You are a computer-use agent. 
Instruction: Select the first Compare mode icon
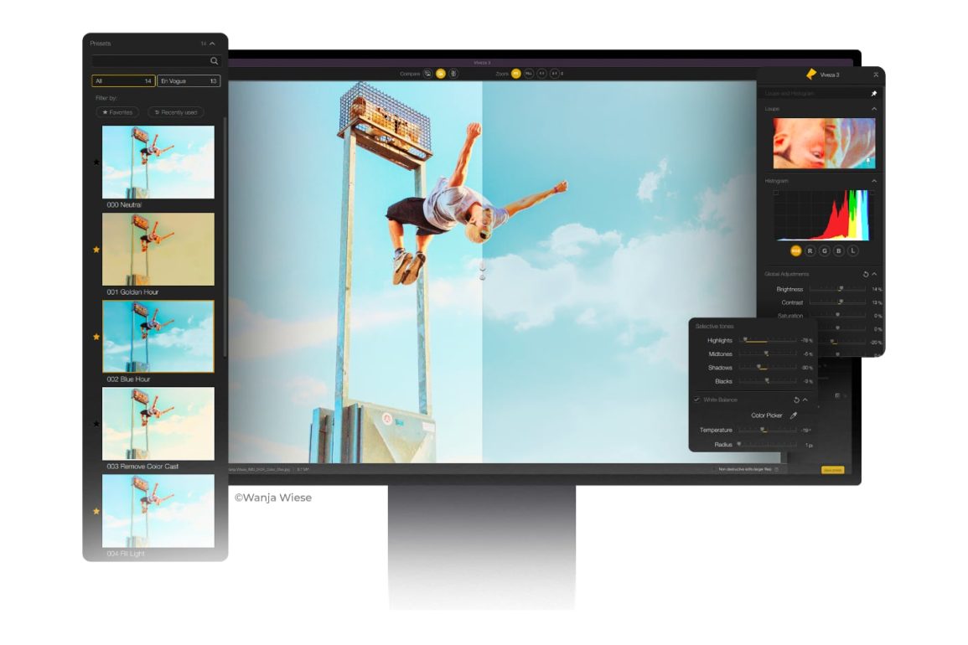427,74
